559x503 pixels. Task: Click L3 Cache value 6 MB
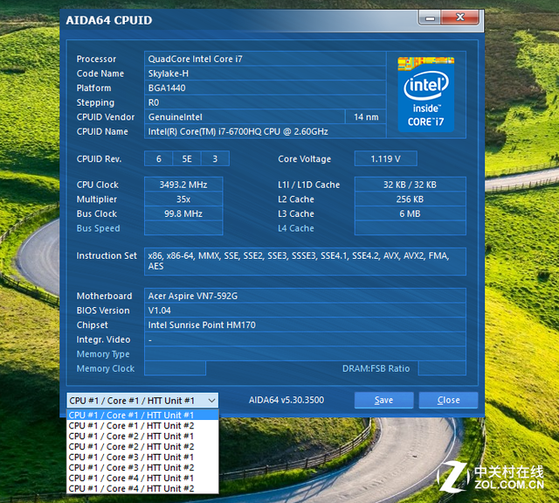[x=410, y=213]
